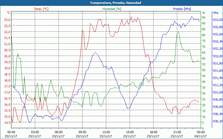223x139 pixels.
Task: Click the "15,0" temperature axis tick
Action: [x=7, y=116]
